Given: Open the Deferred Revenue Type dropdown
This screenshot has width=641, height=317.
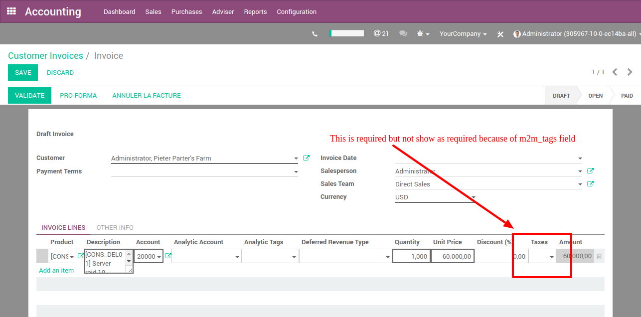Looking at the screenshot, I should [x=388, y=256].
